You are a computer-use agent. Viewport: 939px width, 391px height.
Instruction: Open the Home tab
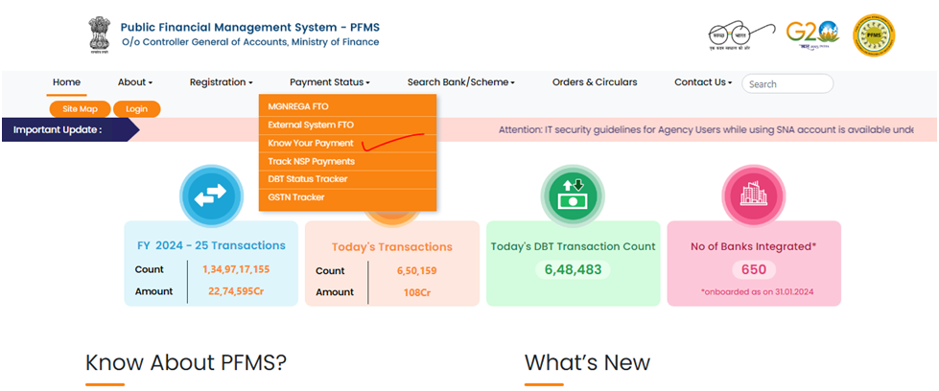click(x=66, y=82)
